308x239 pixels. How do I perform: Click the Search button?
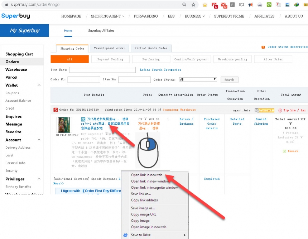(x=229, y=80)
